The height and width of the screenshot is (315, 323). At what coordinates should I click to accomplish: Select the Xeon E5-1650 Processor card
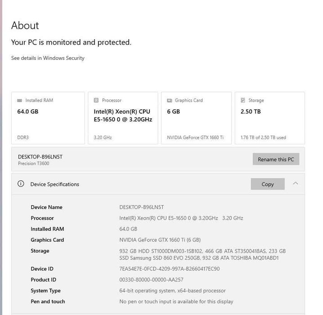pyautogui.click(x=123, y=118)
